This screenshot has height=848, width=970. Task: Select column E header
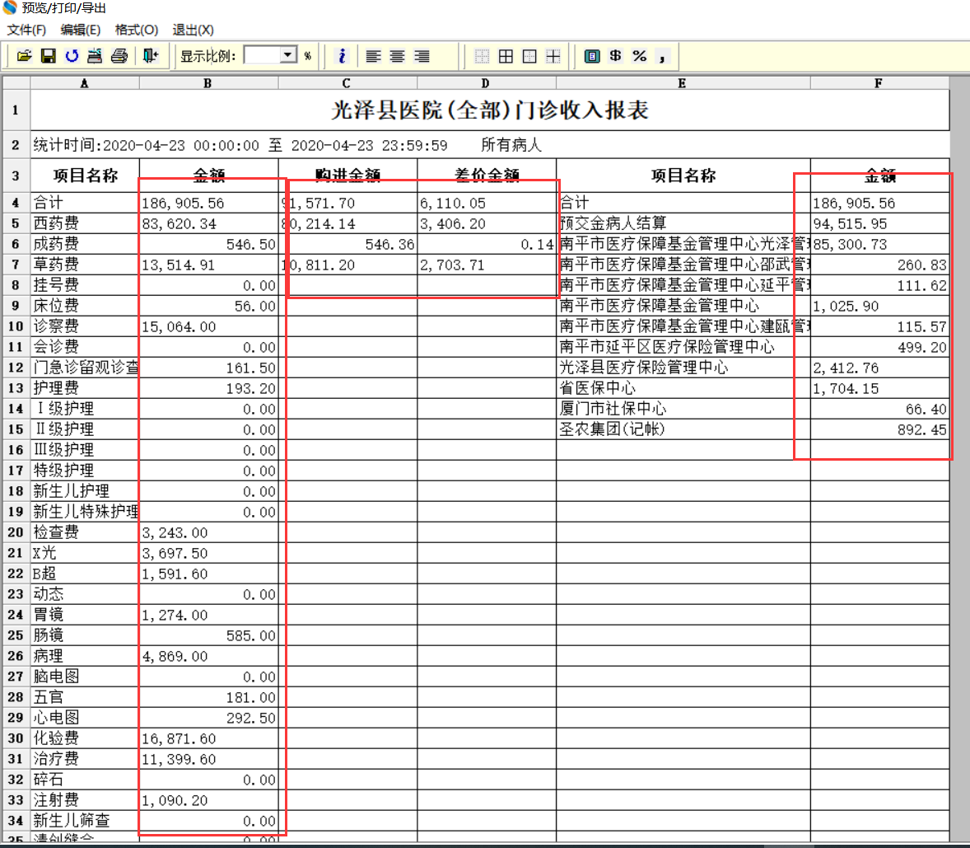(683, 83)
